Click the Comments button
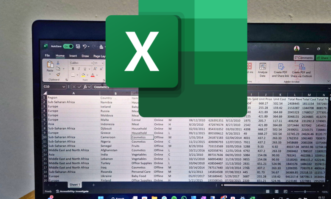 (x=305, y=58)
